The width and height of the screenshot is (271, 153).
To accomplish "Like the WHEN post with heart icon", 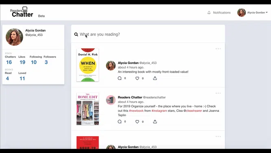I will [x=137, y=78].
